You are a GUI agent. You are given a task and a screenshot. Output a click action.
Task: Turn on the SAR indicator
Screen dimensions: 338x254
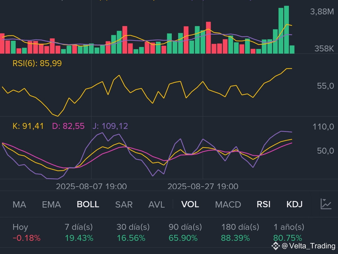(x=124, y=204)
